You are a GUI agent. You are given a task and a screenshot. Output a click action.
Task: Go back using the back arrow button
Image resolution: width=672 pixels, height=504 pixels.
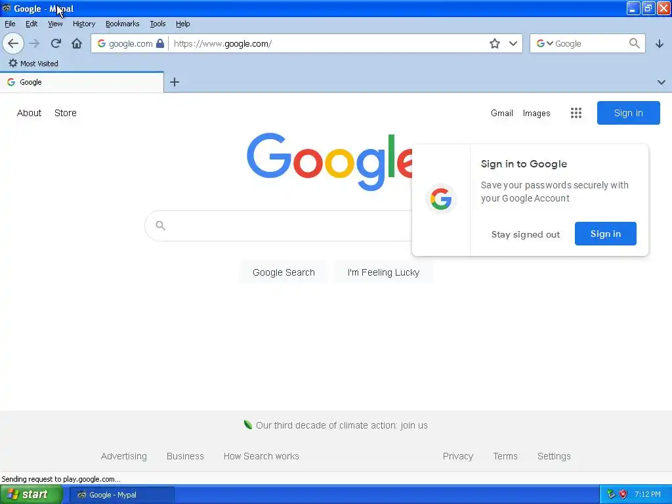point(13,43)
